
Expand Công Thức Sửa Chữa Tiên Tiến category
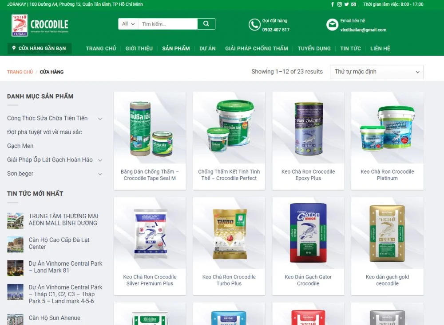click(x=100, y=119)
